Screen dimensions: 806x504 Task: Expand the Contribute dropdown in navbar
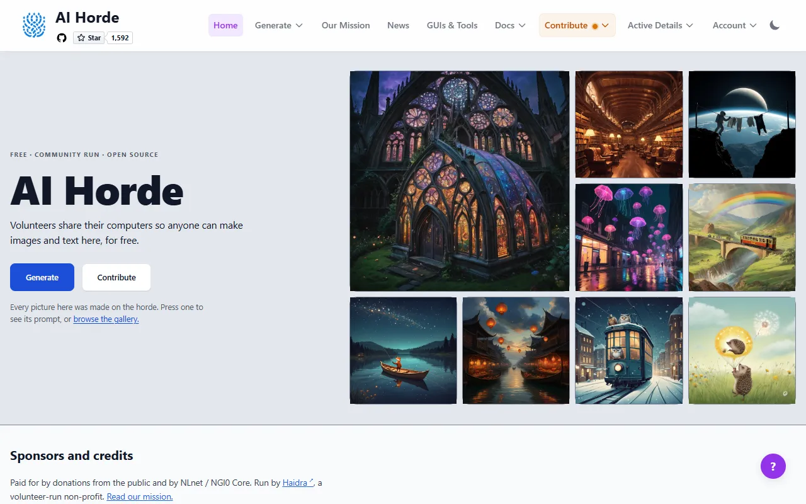click(577, 25)
